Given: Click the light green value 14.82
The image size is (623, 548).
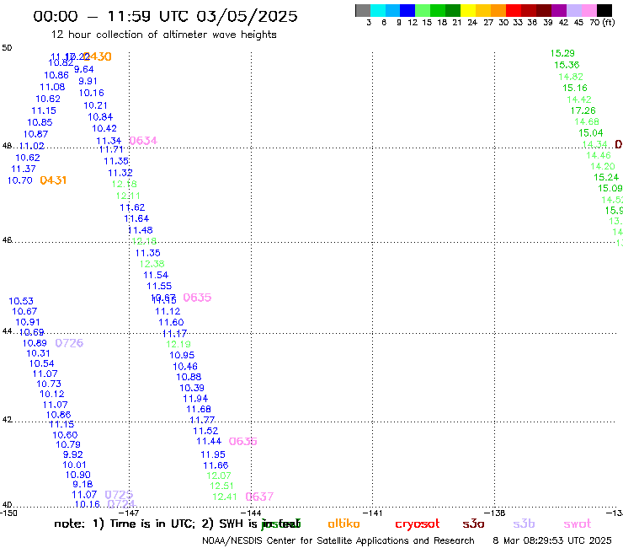Looking at the screenshot, I should (571, 77).
